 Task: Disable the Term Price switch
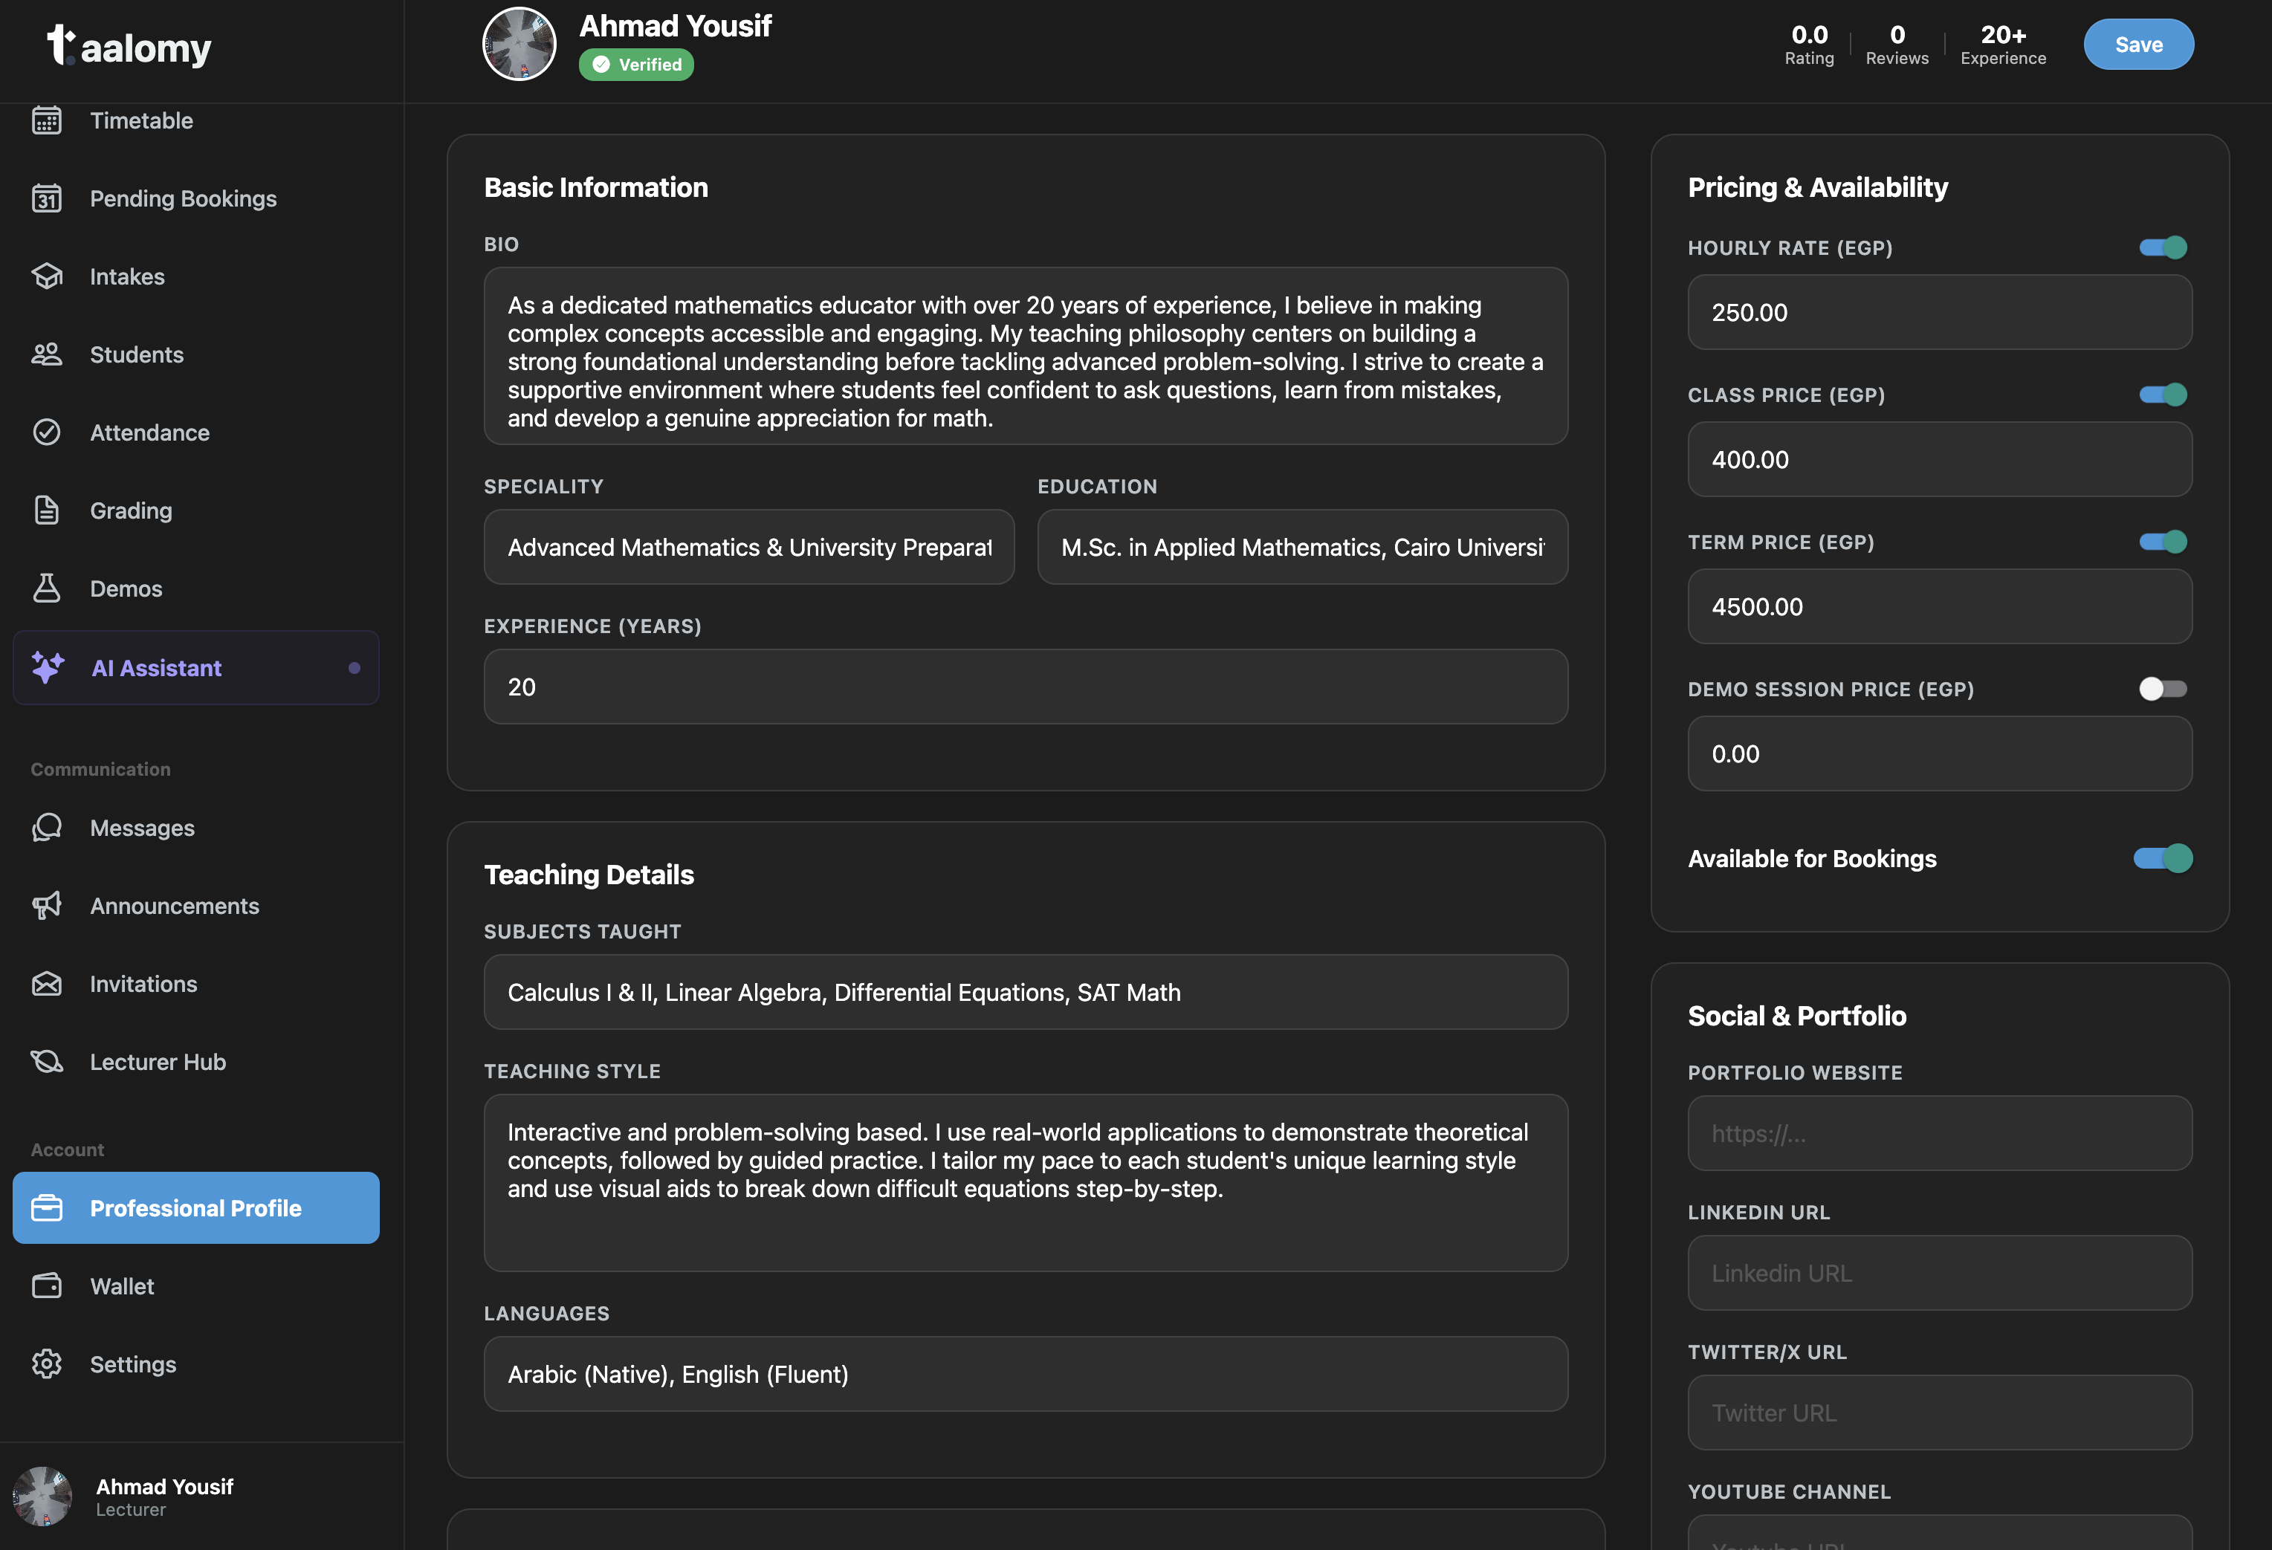(2163, 542)
